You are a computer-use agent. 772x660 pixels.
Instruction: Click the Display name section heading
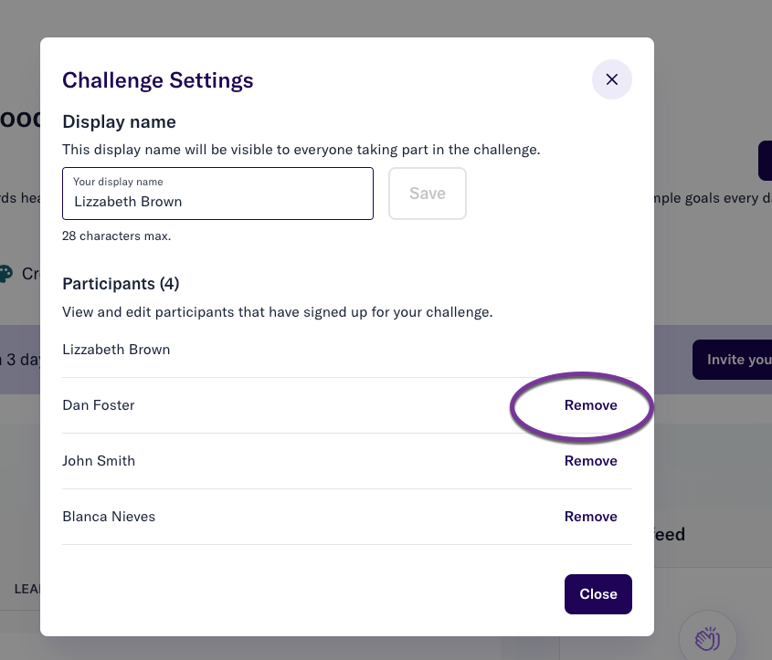click(119, 121)
